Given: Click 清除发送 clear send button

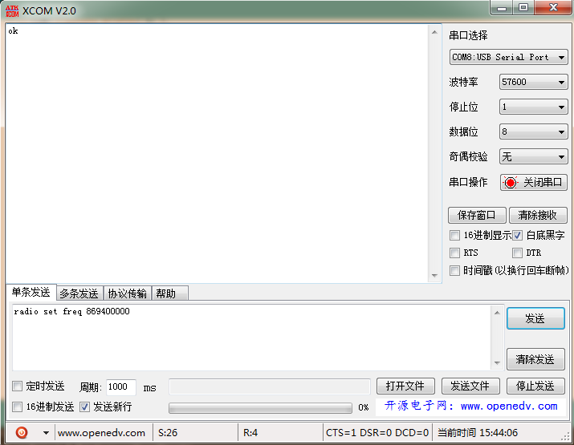Looking at the screenshot, I should (535, 359).
